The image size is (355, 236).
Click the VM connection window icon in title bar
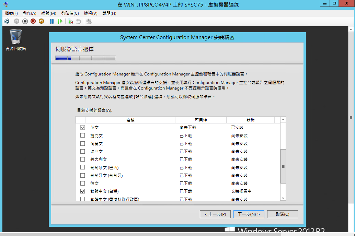pos(6,4)
